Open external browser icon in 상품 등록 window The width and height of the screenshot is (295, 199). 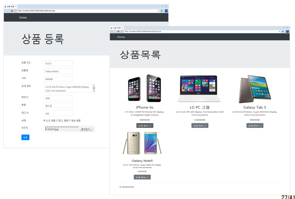[x=166, y=11]
